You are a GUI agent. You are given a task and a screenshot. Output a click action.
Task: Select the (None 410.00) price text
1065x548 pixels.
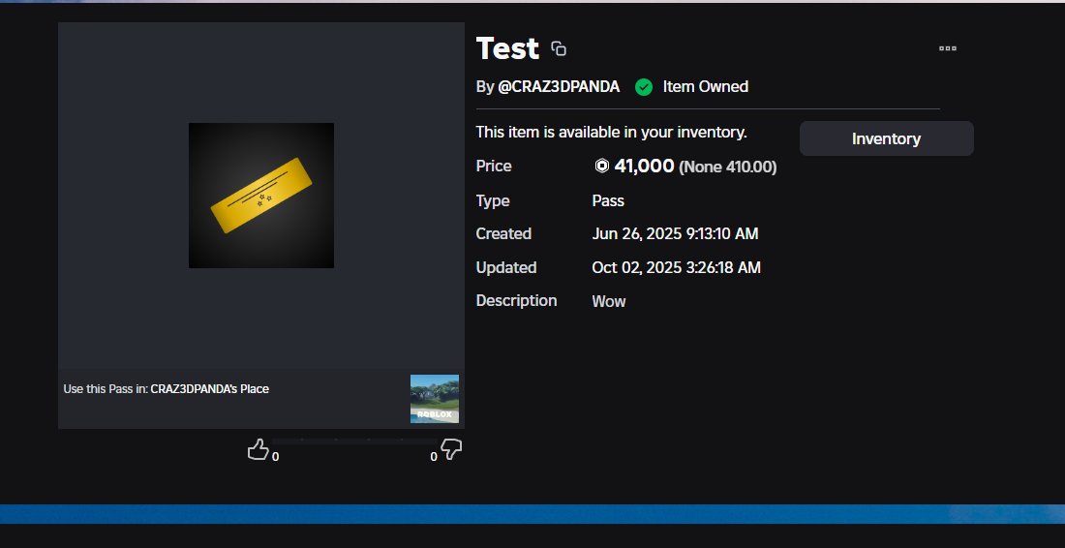727,167
